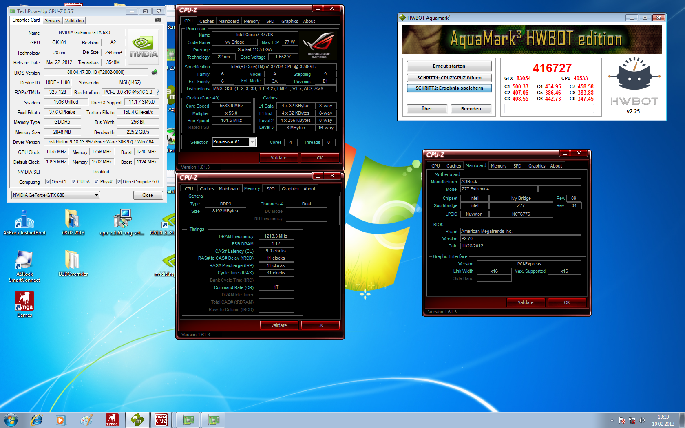Image resolution: width=685 pixels, height=428 pixels.
Task: Click the Aquamark GFX score 83054
Action: click(x=524, y=78)
